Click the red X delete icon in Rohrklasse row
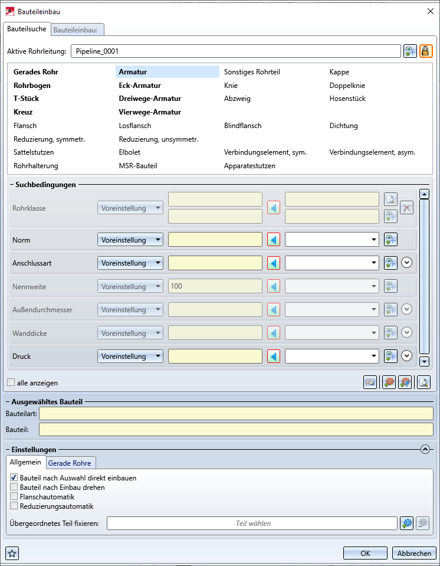440x566 pixels. point(407,208)
